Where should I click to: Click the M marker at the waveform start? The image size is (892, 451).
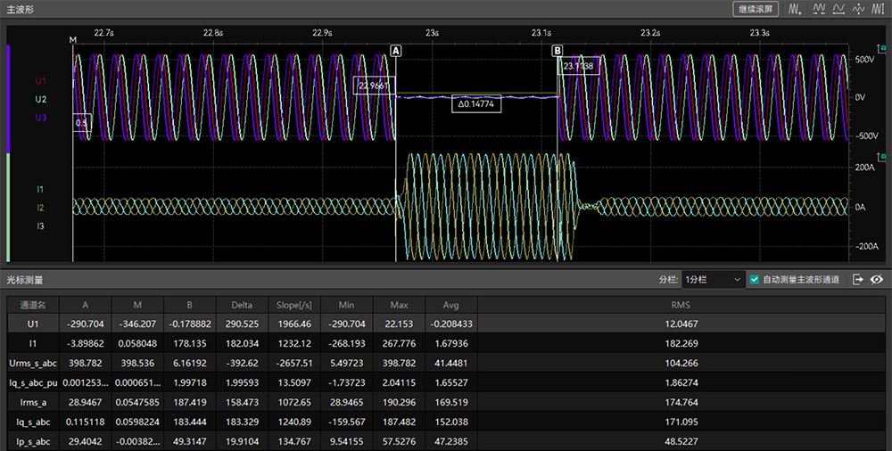coord(73,40)
